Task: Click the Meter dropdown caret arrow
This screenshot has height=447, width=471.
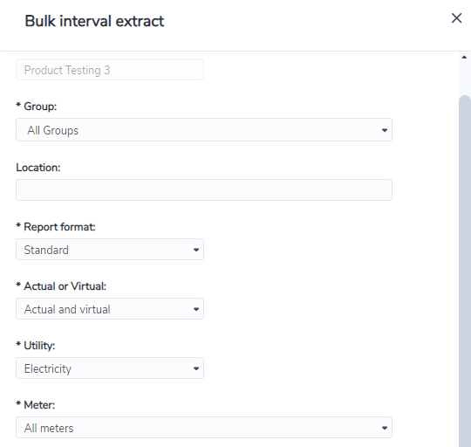Action: click(384, 428)
